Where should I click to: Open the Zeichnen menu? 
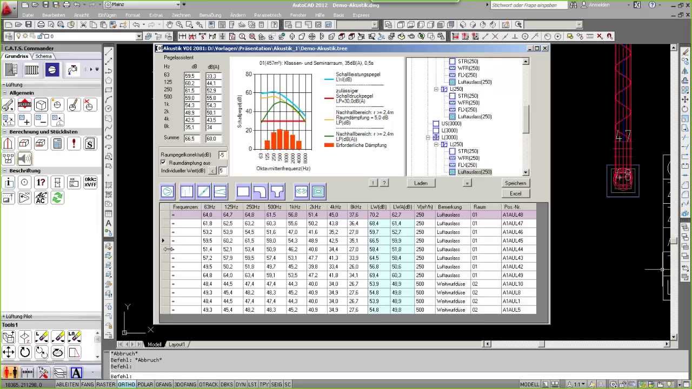pyautogui.click(x=181, y=15)
